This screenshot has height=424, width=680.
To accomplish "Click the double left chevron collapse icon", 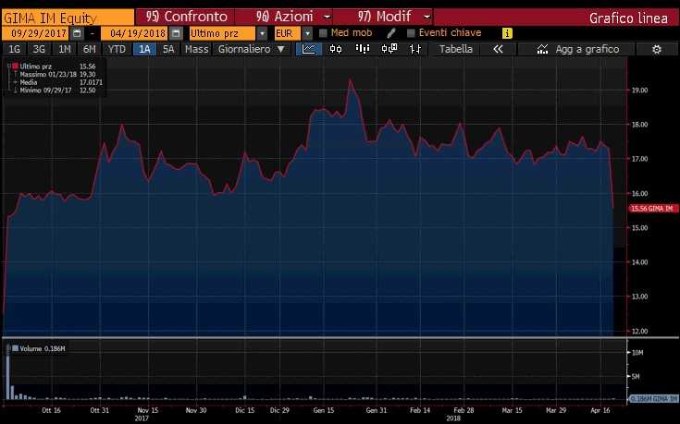I will coord(498,49).
